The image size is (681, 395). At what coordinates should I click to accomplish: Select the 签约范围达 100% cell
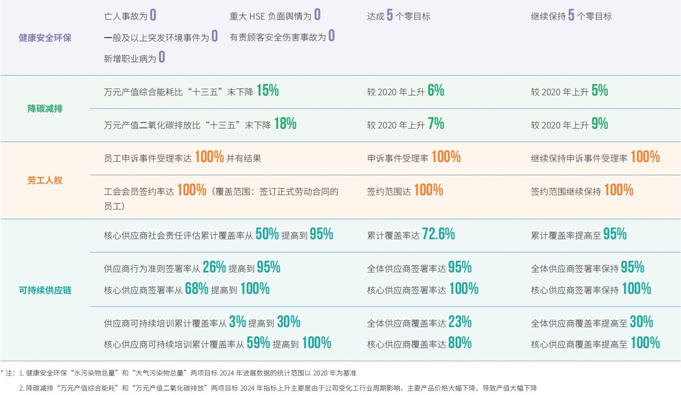(x=405, y=190)
